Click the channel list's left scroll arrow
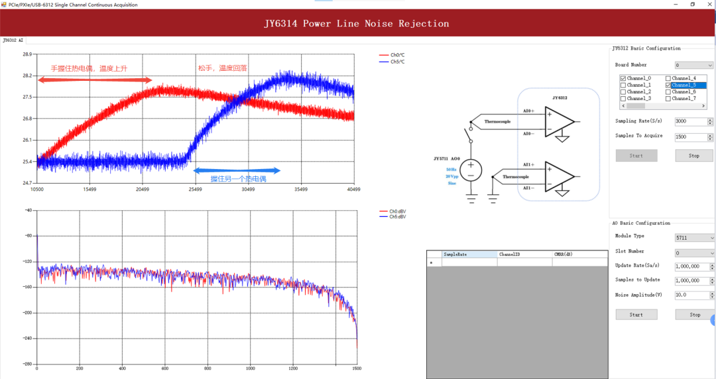The image size is (716, 379). [x=623, y=105]
